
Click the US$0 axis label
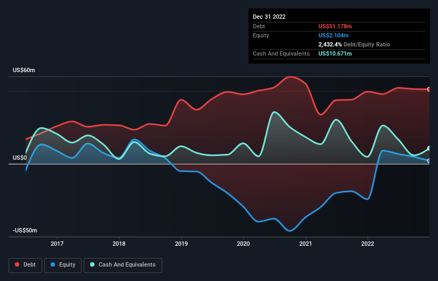tap(20, 158)
